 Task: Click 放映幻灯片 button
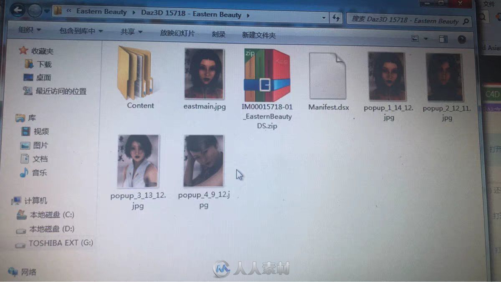click(177, 33)
